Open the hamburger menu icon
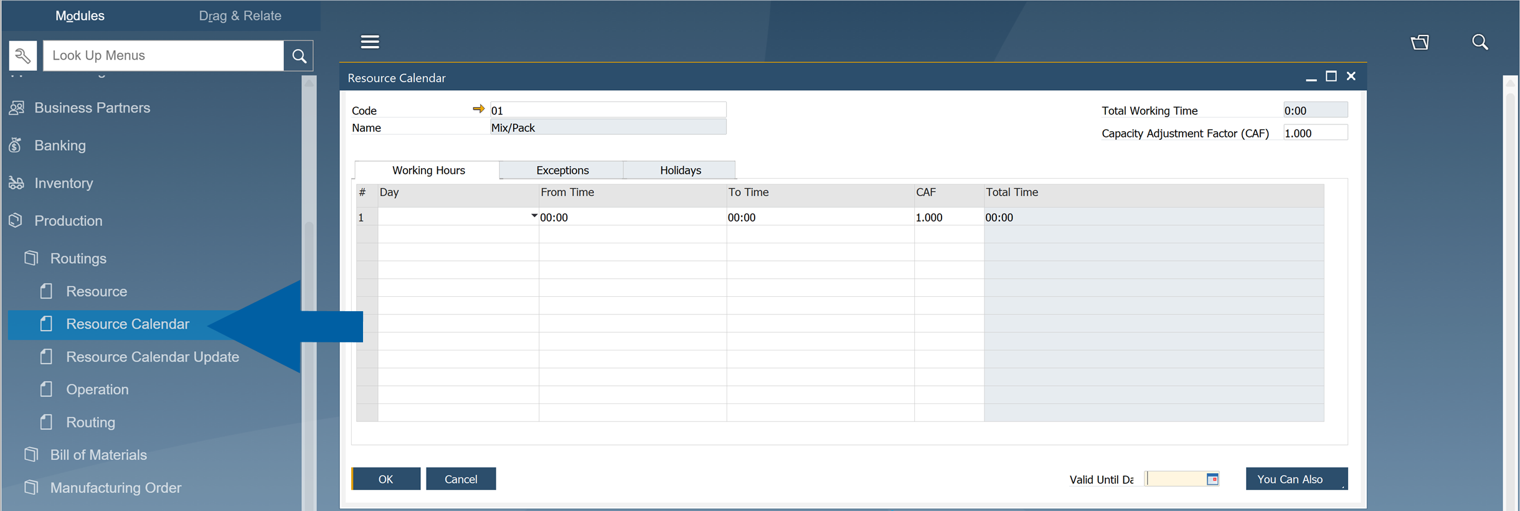Screen dimensions: 1520x511 click(x=370, y=42)
